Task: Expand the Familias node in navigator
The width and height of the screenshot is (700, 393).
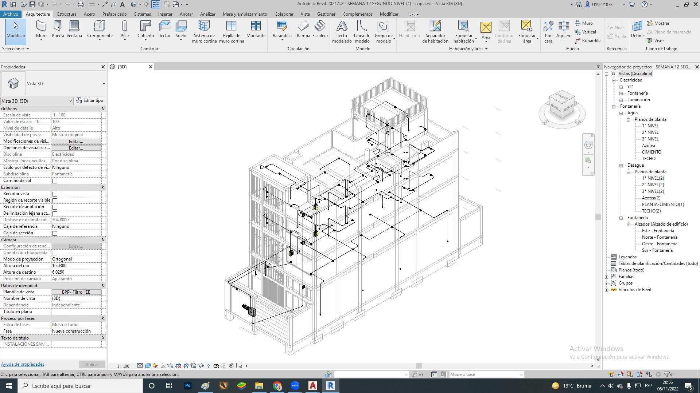Action: point(607,277)
